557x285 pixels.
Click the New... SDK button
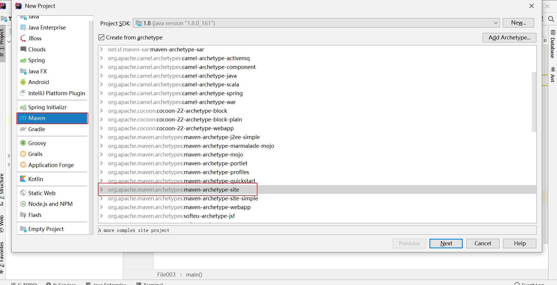[518, 23]
